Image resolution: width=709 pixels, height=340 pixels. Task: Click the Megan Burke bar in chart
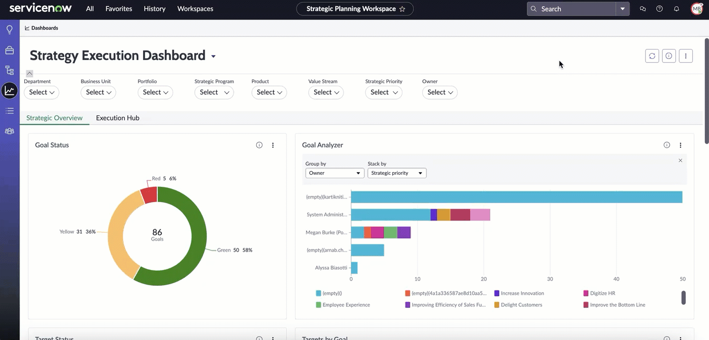[381, 233]
